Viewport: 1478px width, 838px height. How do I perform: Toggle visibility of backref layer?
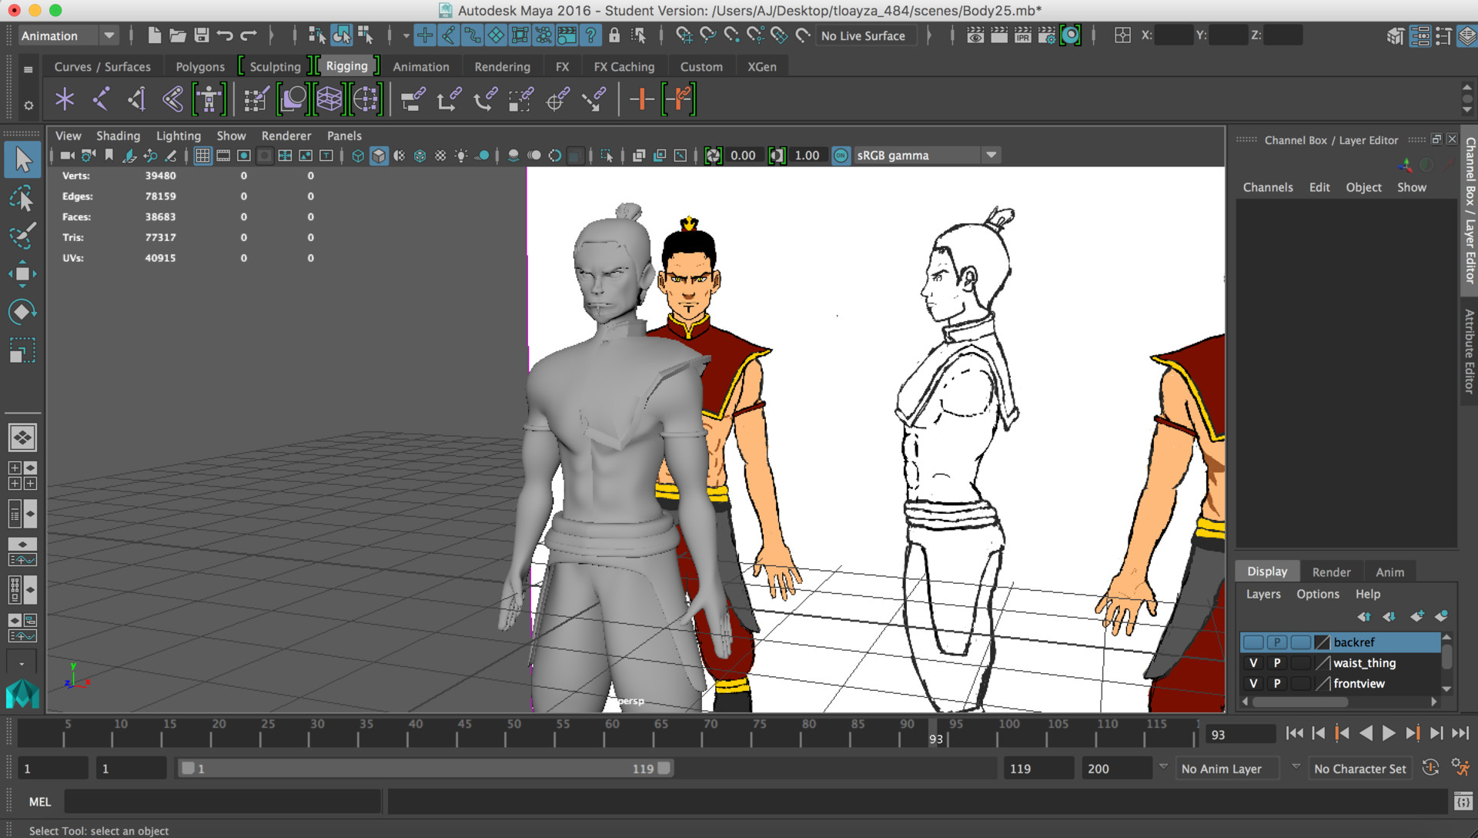pyautogui.click(x=1253, y=642)
